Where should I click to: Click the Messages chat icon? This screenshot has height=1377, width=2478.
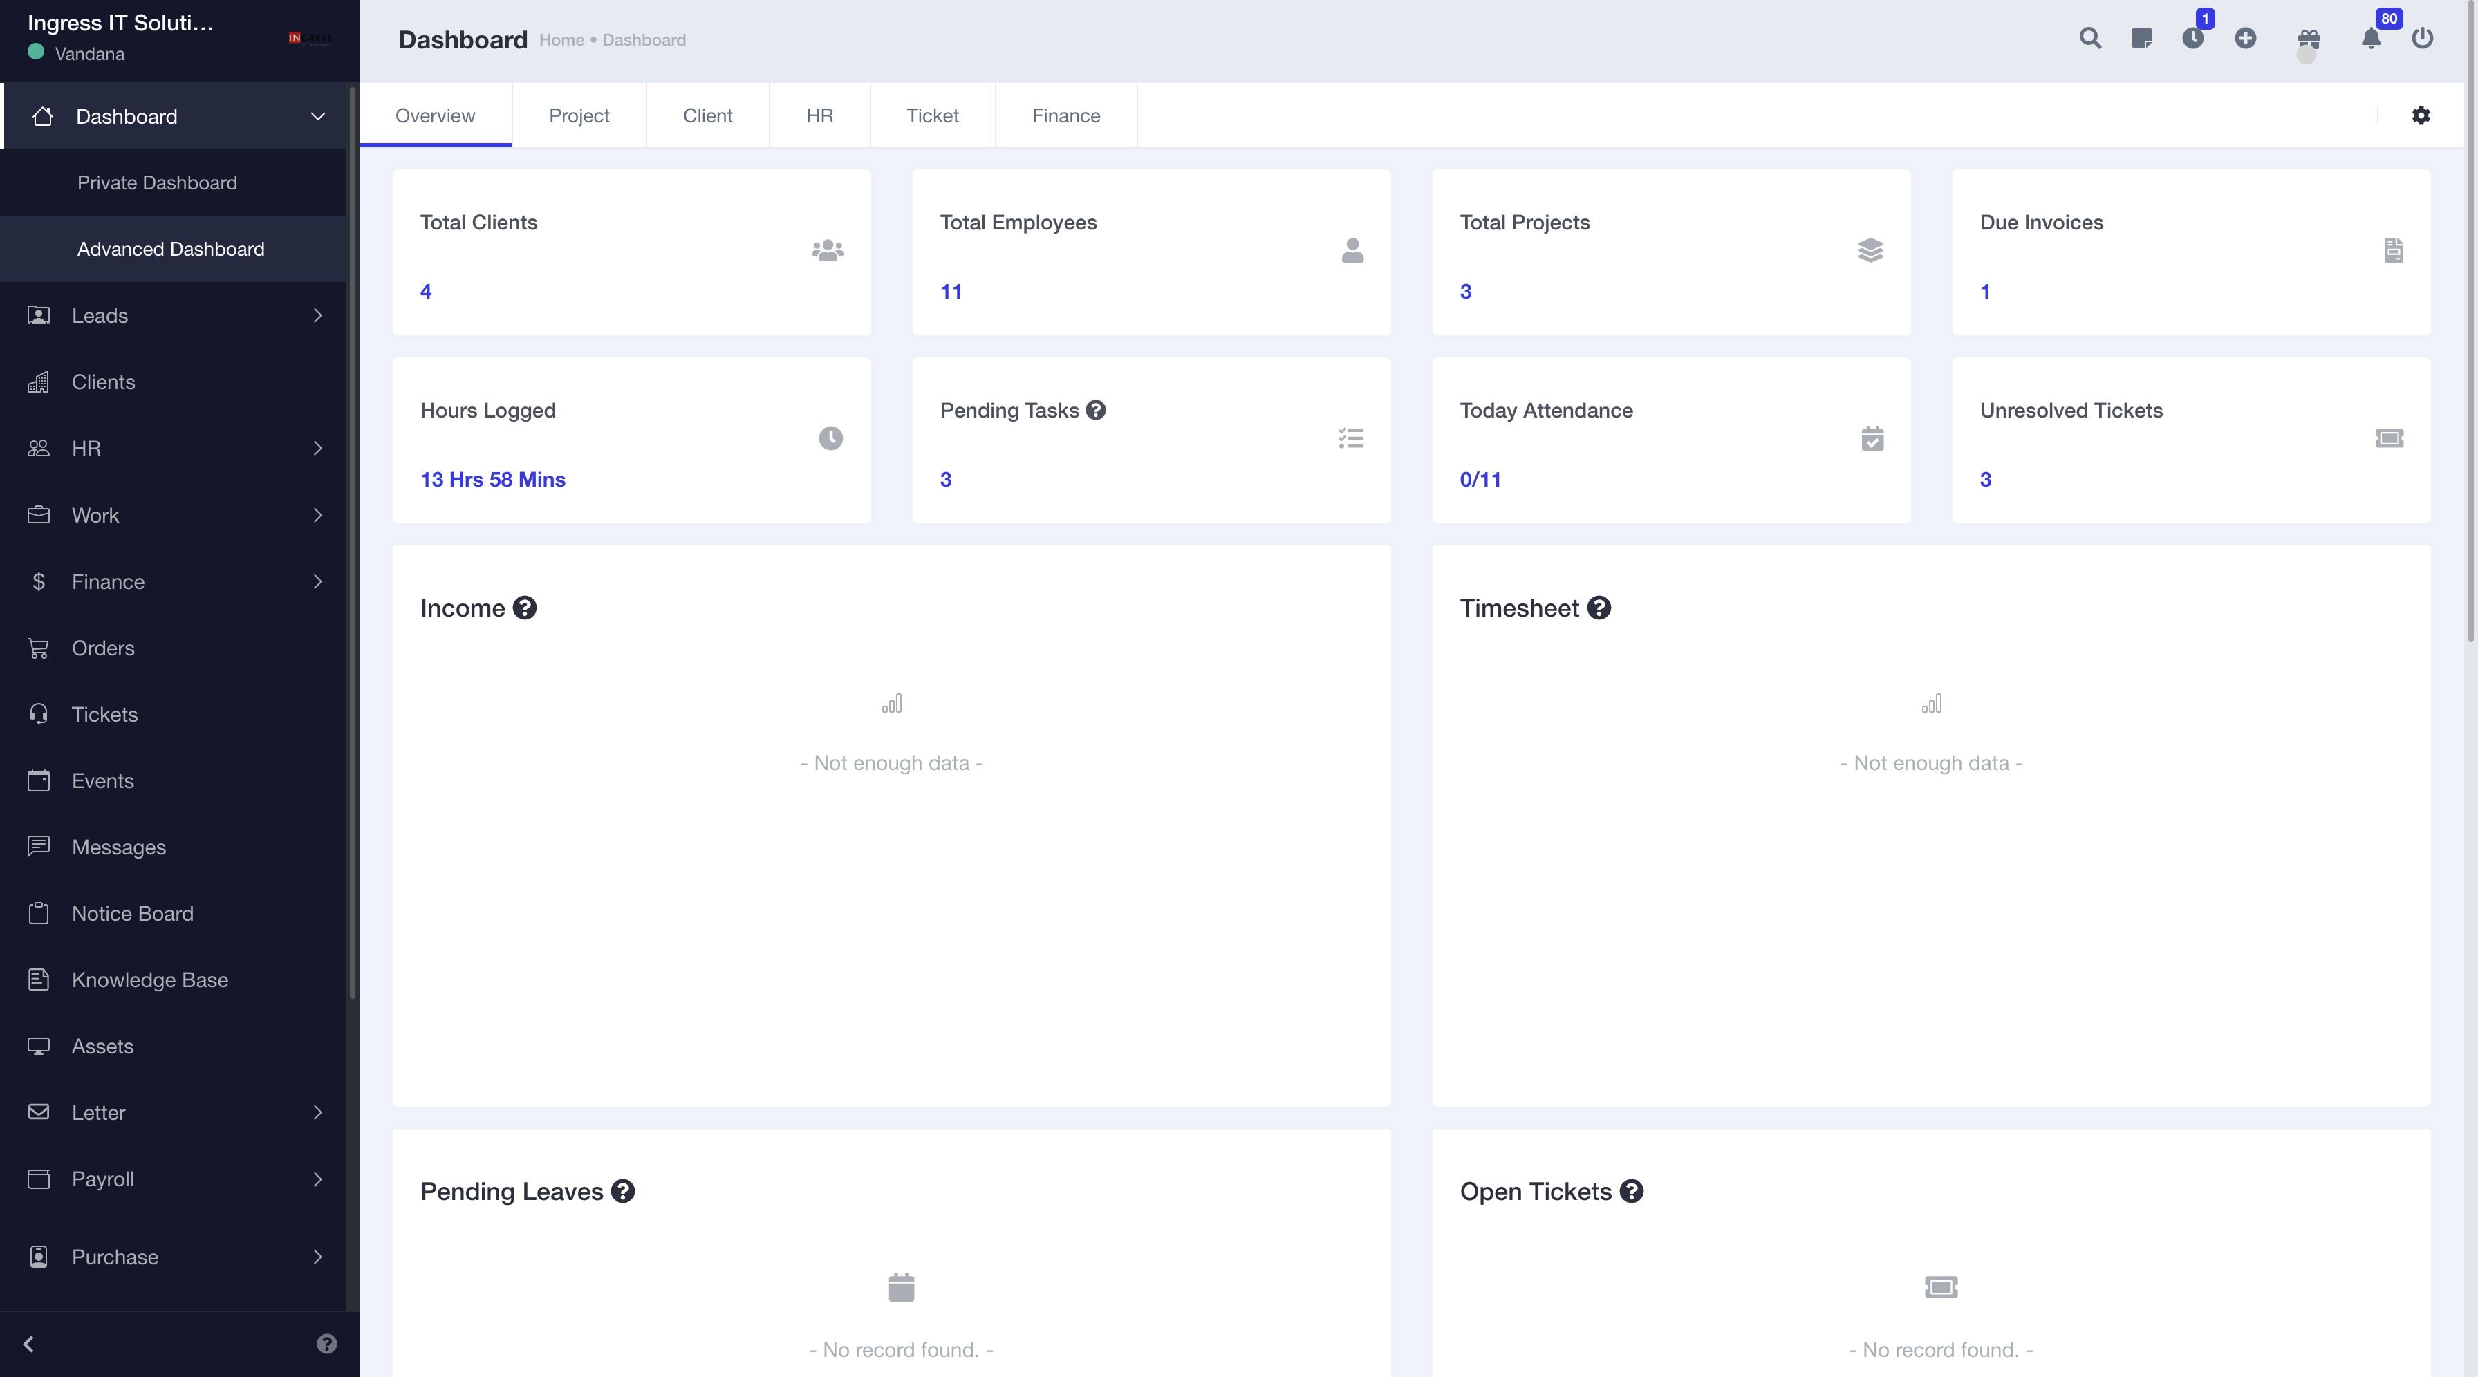(x=39, y=847)
